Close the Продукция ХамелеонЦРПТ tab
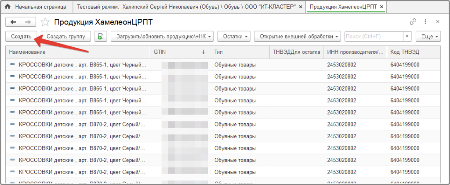Viewport: 450px width, 185px height. pos(381,7)
